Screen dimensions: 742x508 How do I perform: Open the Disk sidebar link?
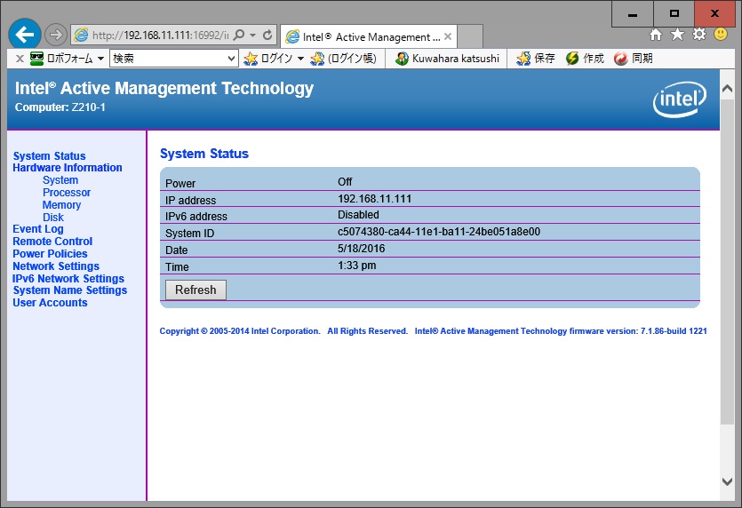coord(53,217)
